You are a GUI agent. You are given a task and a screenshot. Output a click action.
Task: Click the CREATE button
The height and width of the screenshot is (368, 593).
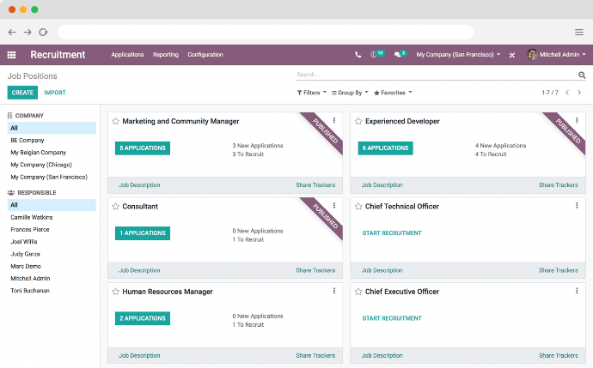click(x=22, y=93)
